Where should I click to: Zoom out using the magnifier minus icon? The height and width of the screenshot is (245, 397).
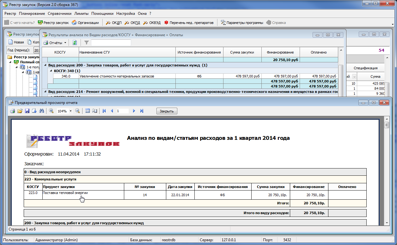pyautogui.click(x=77, y=111)
